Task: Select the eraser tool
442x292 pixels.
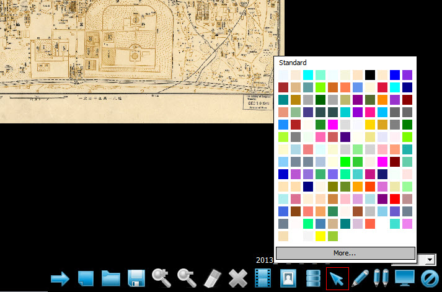Action: click(212, 278)
